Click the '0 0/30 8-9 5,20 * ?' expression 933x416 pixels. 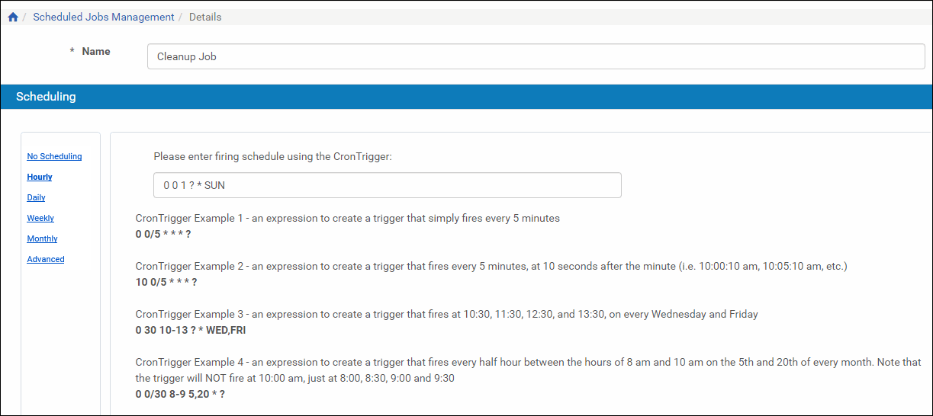180,394
